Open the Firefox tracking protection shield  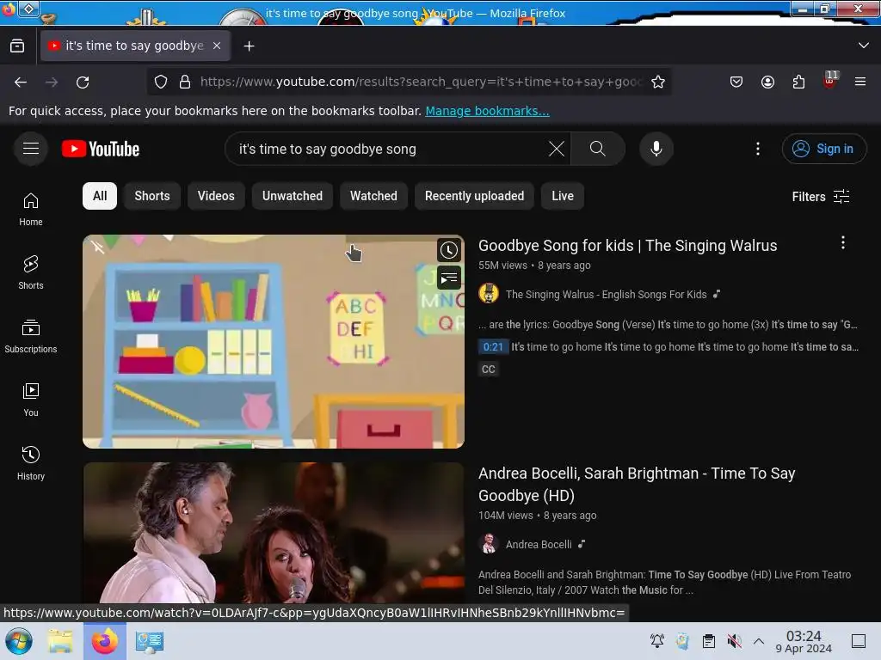[161, 82]
